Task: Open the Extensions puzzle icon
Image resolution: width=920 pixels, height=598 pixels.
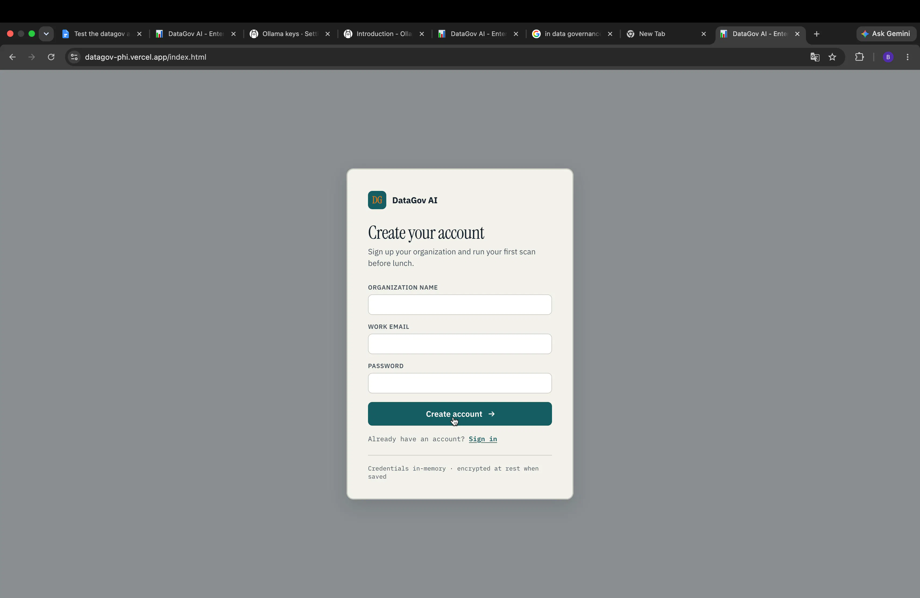Action: [859, 57]
